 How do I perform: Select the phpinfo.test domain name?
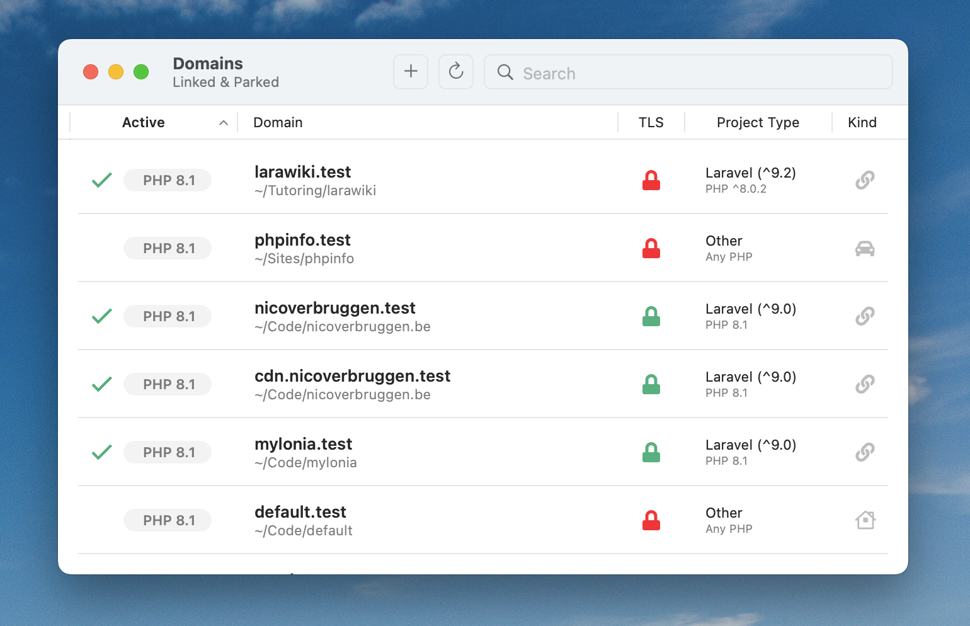click(x=302, y=240)
